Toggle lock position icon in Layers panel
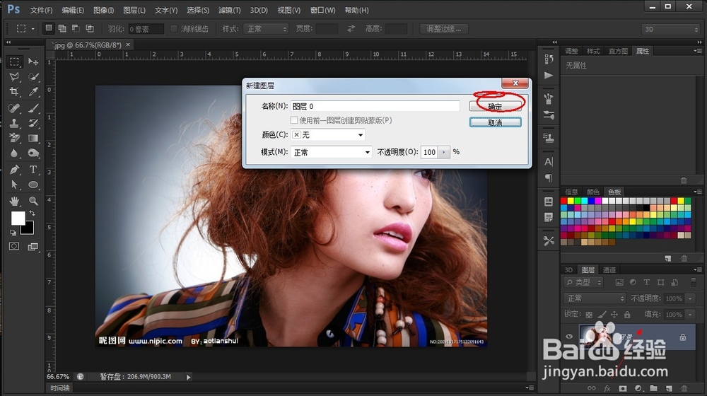This screenshot has width=707, height=396. click(x=614, y=315)
